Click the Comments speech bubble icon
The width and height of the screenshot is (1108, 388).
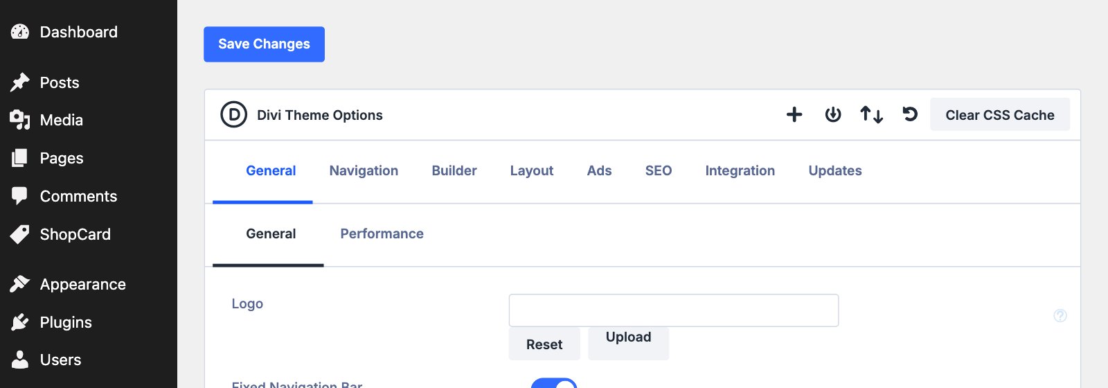pos(20,196)
